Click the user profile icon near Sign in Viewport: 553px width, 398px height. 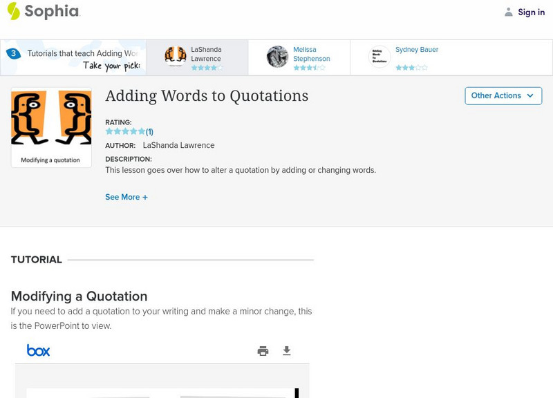[x=509, y=12]
